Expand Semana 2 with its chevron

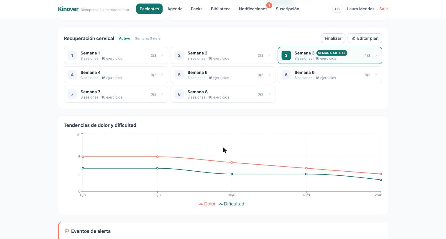[x=269, y=55]
